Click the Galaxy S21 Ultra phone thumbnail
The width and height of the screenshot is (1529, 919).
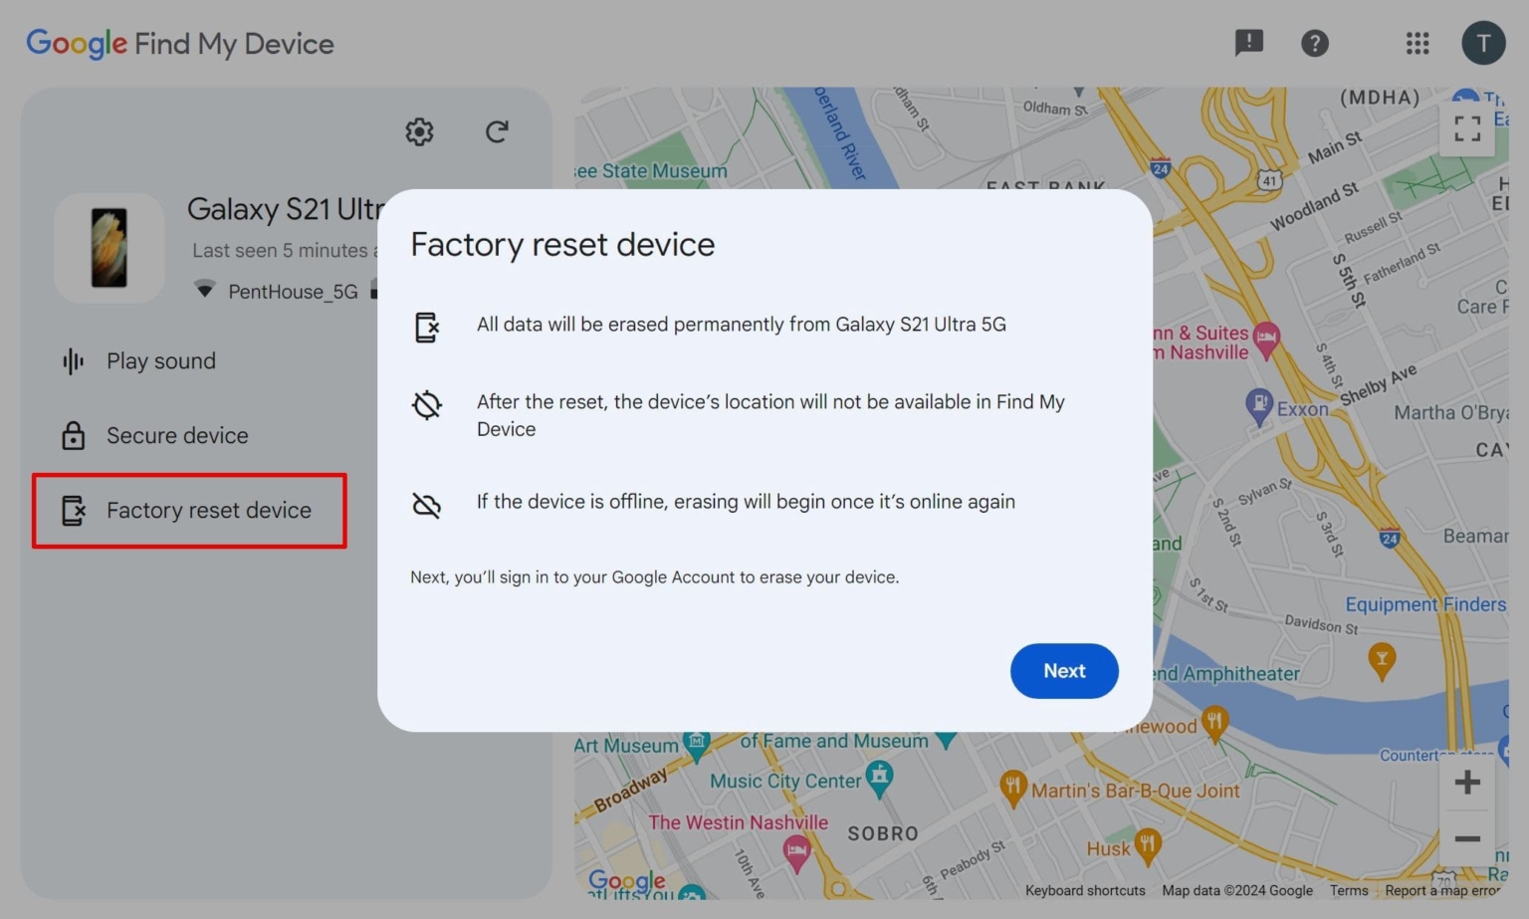109,248
